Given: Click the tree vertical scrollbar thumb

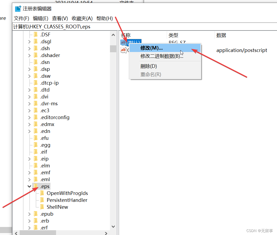Looking at the screenshot, I should [x=113, y=49].
